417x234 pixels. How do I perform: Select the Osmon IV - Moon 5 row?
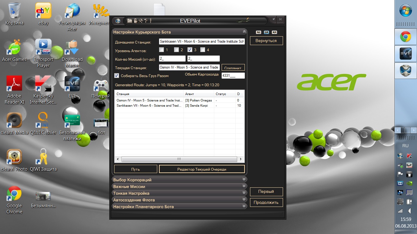[179, 100]
